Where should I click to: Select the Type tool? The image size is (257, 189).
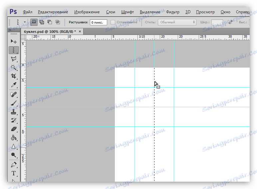click(14, 173)
